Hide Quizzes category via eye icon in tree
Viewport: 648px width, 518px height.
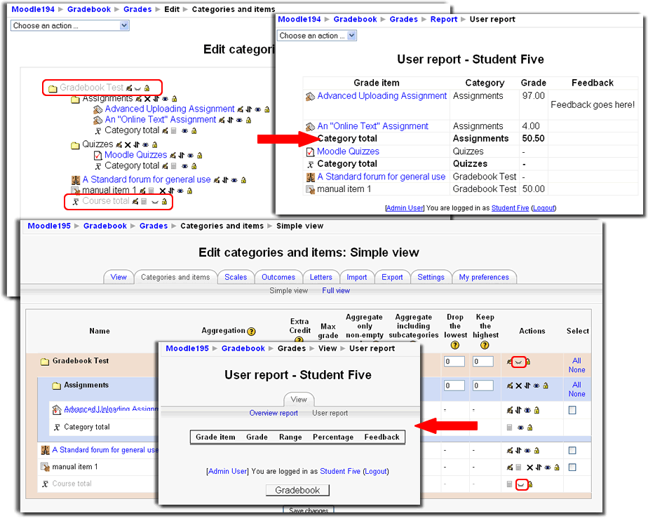[145, 145]
